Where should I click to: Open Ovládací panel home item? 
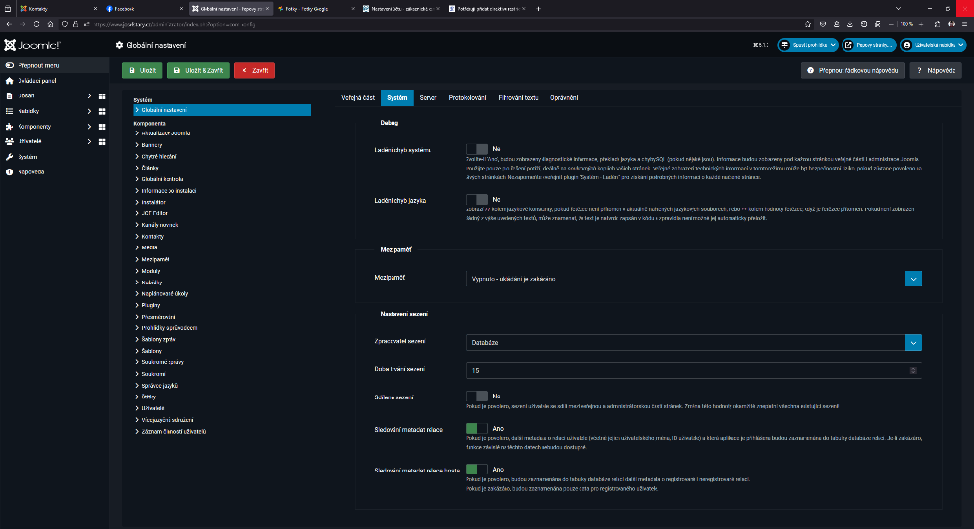pyautogui.click(x=32, y=80)
